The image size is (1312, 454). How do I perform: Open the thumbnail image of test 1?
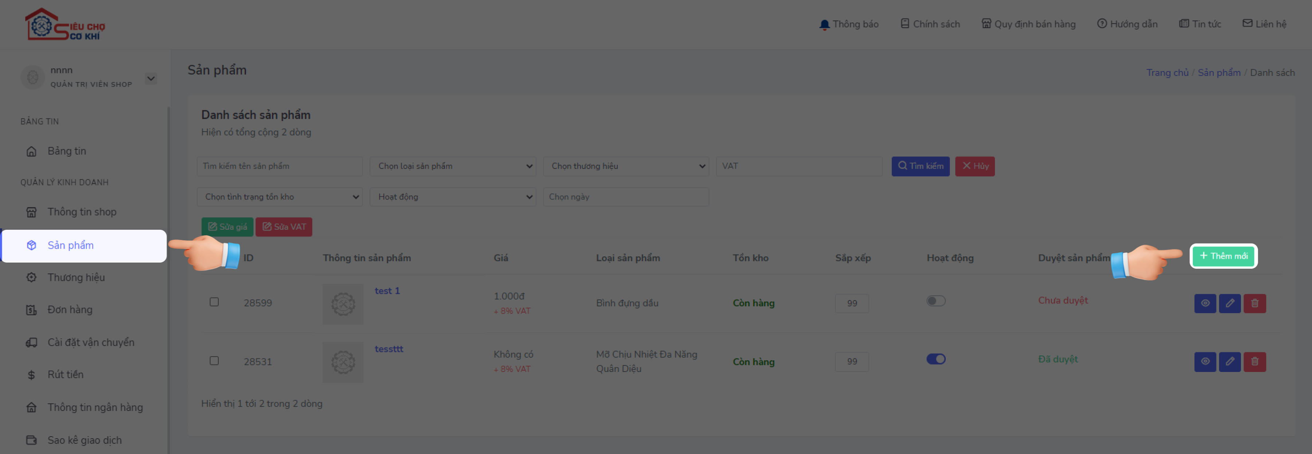click(343, 304)
